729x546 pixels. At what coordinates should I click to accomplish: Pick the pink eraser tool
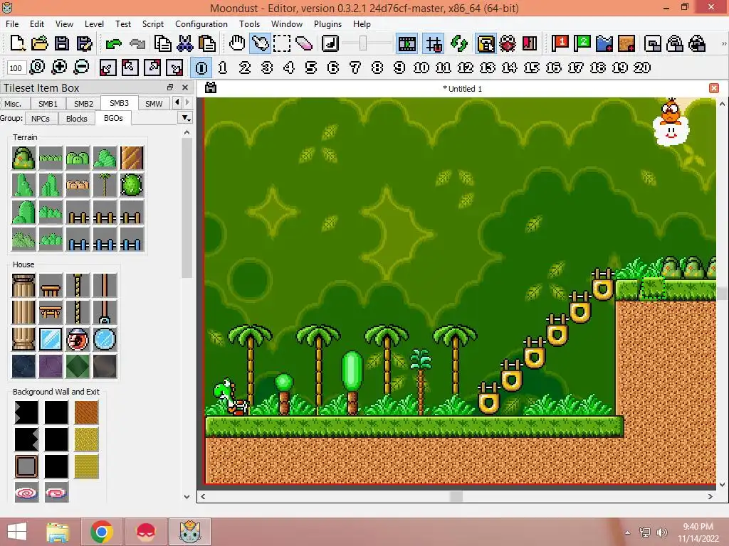[x=304, y=43]
